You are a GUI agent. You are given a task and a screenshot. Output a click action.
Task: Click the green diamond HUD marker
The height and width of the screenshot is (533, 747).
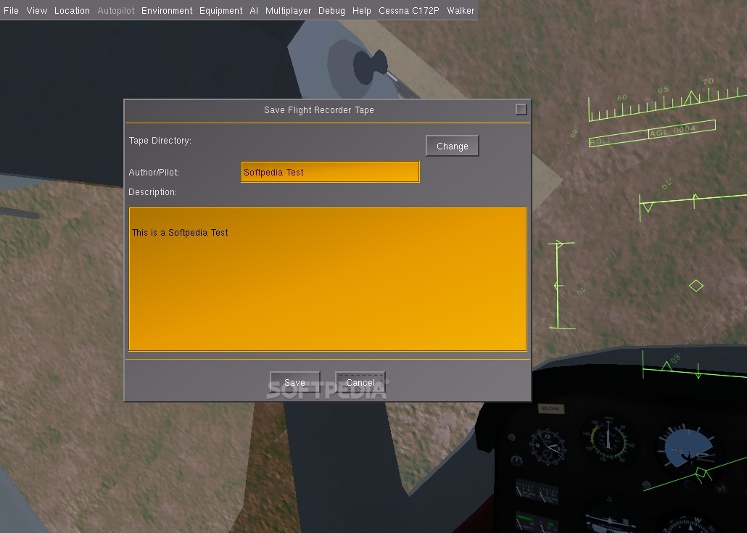pyautogui.click(x=696, y=286)
